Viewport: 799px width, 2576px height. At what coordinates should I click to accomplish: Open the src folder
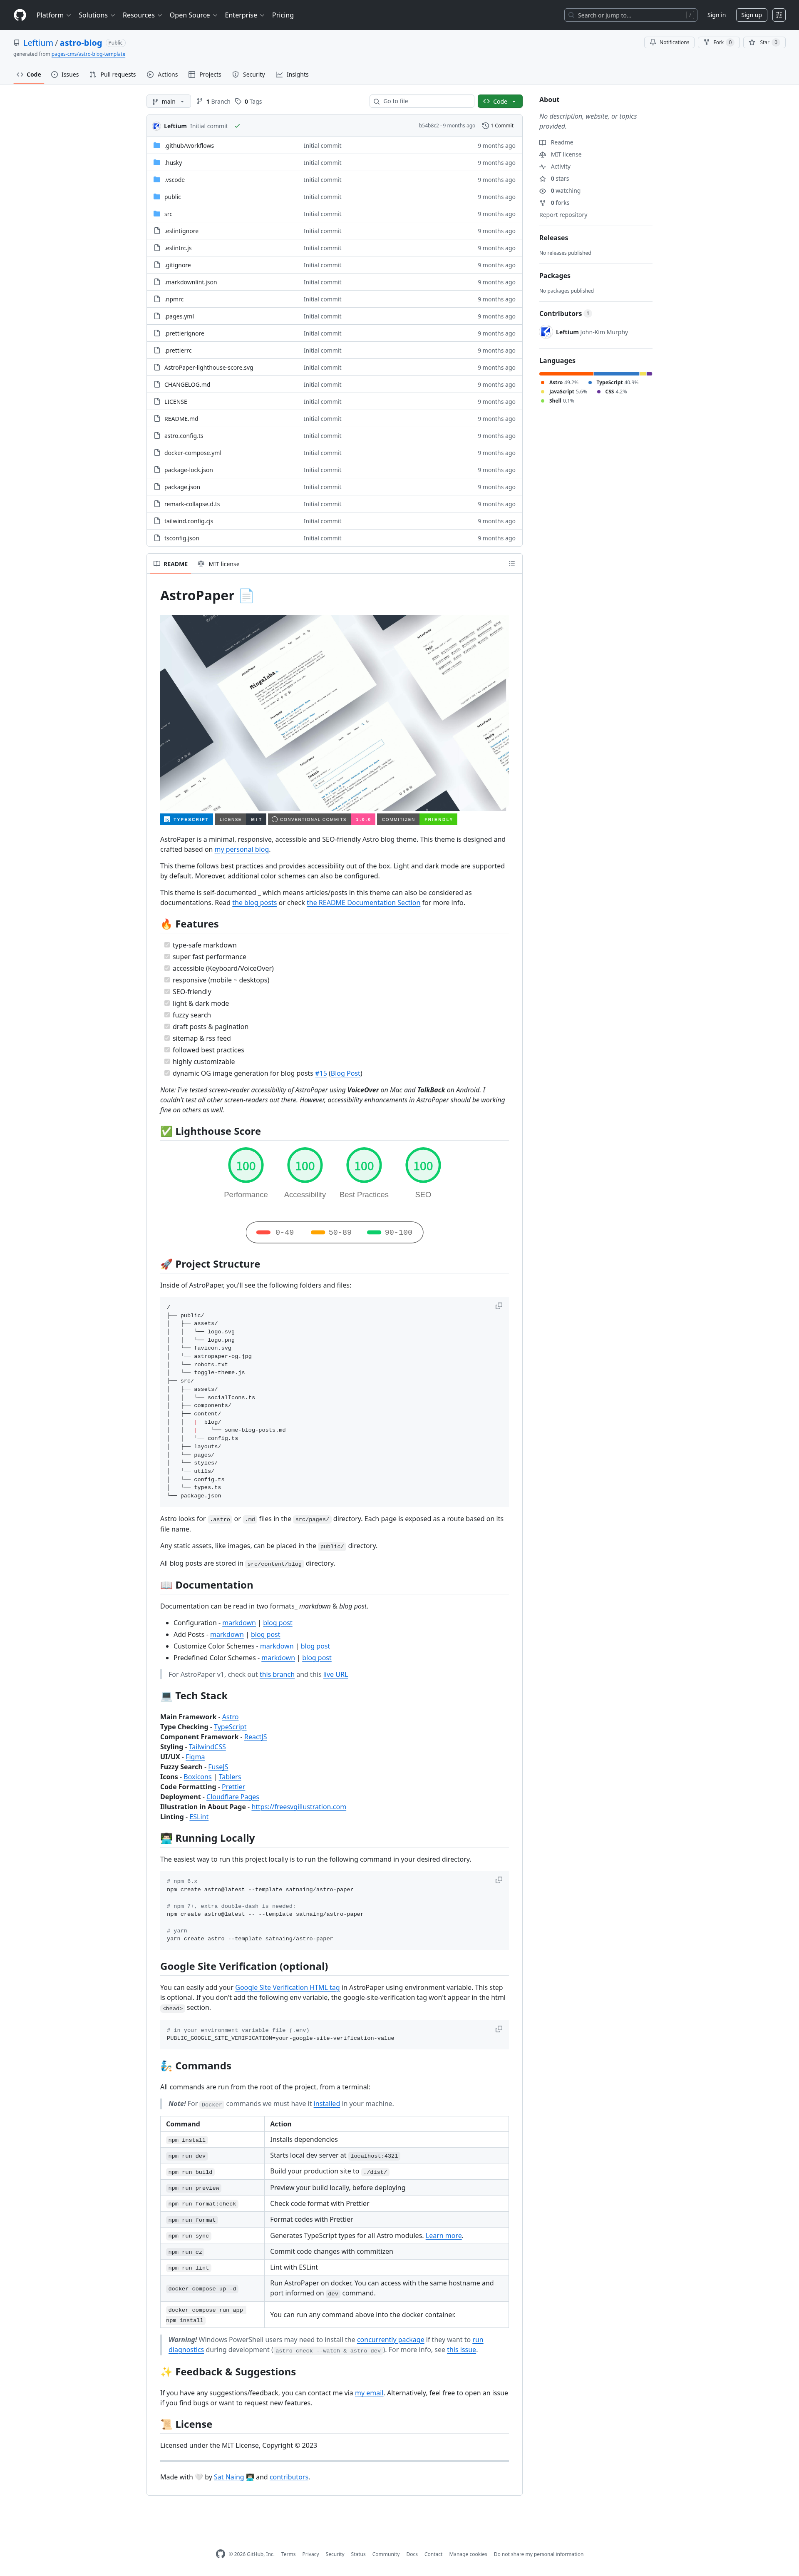click(168, 214)
